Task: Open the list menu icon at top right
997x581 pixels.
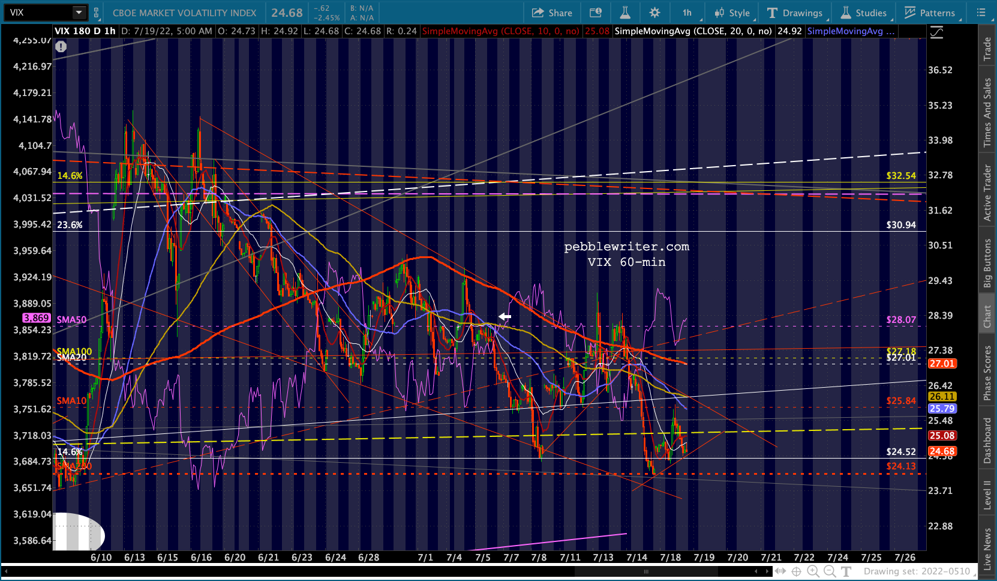Action: [x=981, y=13]
